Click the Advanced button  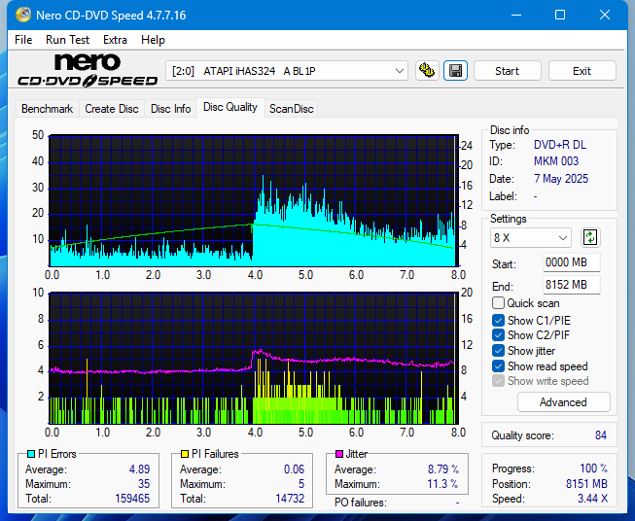(563, 402)
